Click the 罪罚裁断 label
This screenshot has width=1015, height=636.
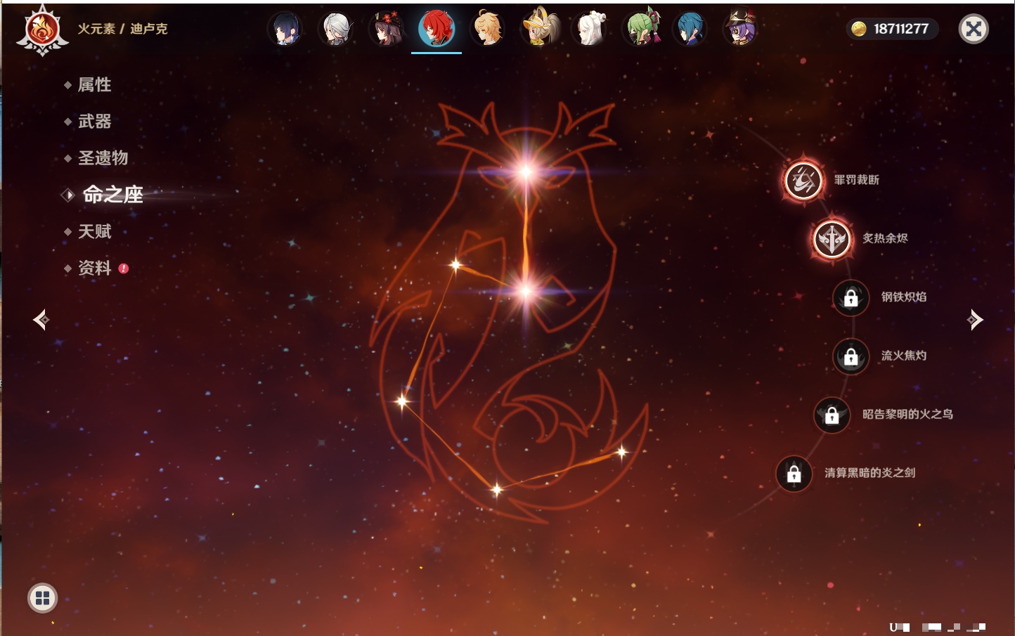[x=856, y=180]
